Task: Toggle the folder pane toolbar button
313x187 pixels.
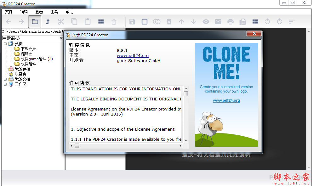Action: click(x=35, y=21)
